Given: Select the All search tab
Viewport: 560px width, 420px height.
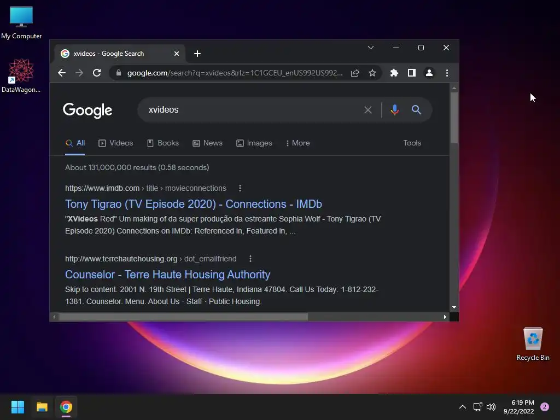Looking at the screenshot, I should click(75, 143).
